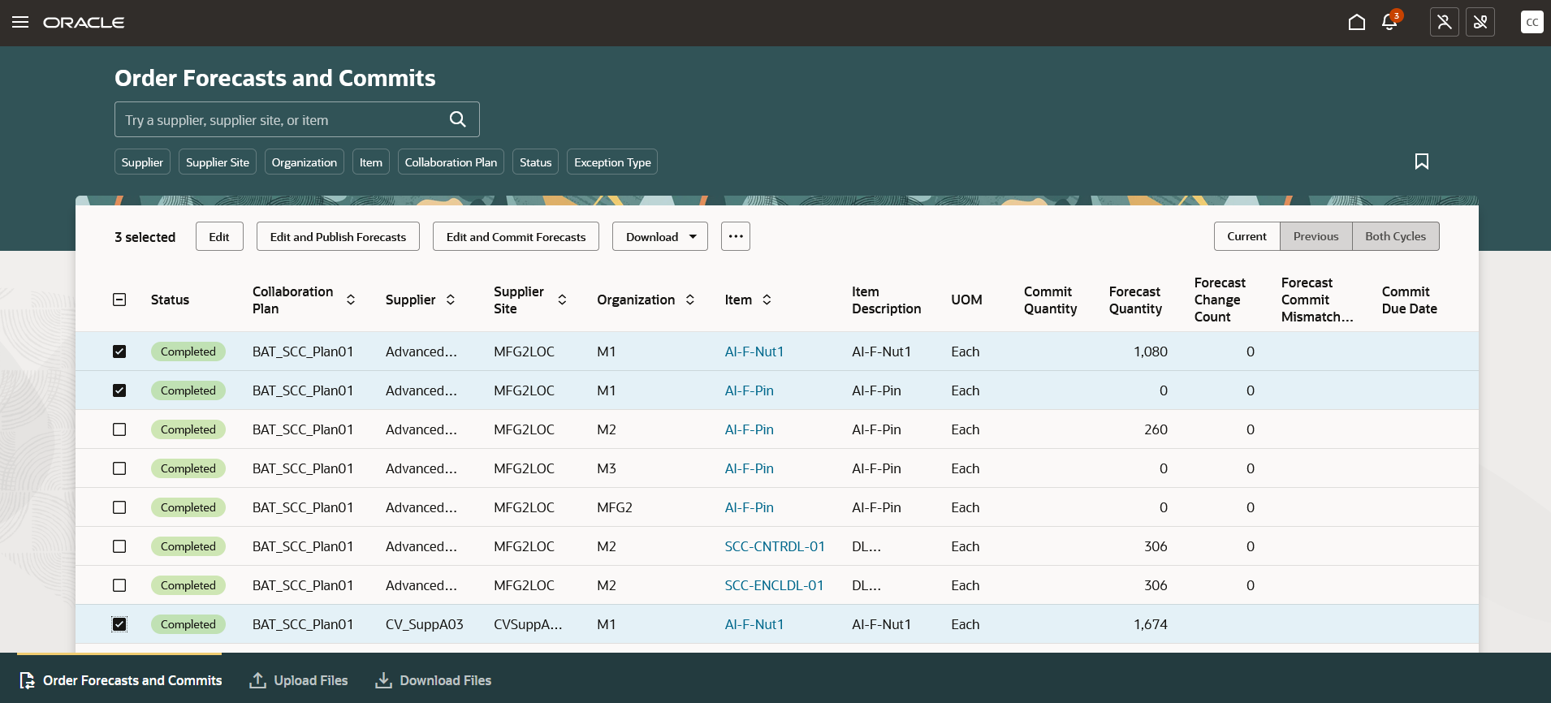Open the Upload Files tab
The image size is (1551, 703).
click(x=299, y=680)
